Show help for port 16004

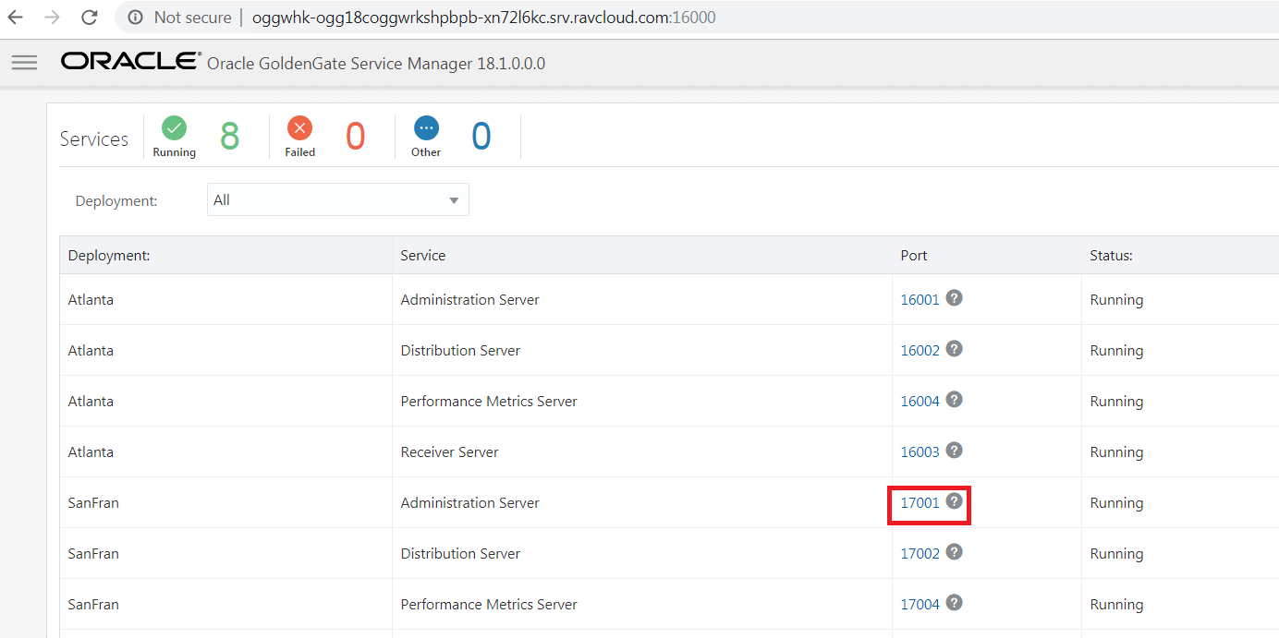(955, 400)
